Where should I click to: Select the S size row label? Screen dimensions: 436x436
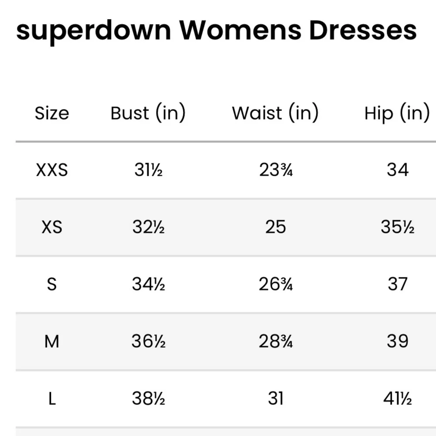click(x=52, y=284)
